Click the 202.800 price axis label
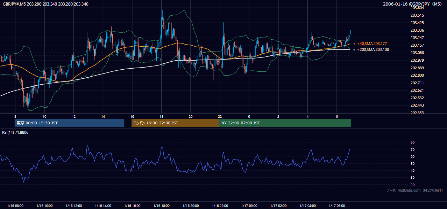 [x=417, y=75]
